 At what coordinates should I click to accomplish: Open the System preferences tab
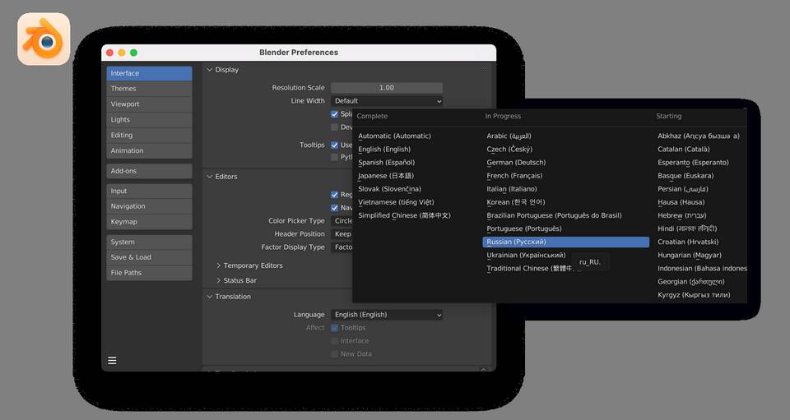click(x=149, y=242)
